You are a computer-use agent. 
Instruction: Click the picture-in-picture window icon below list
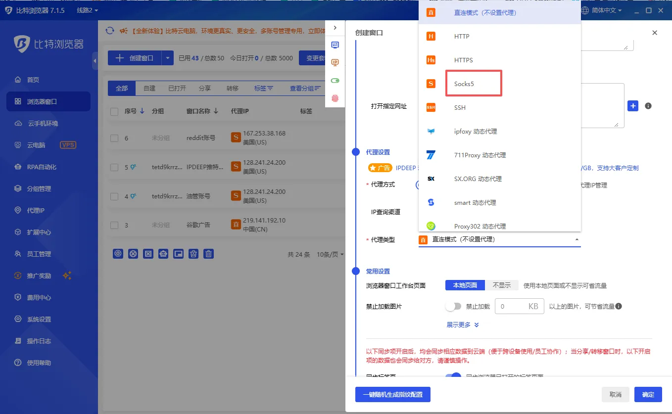click(179, 254)
